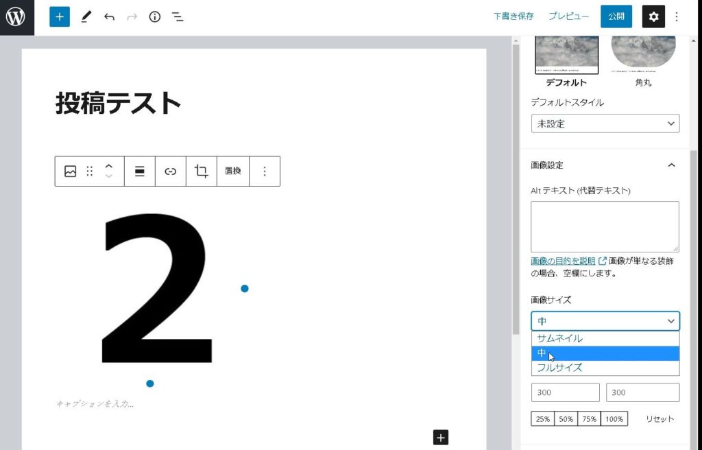702x450 pixels.
Task: Open the document info details icon
Action: [x=155, y=17]
